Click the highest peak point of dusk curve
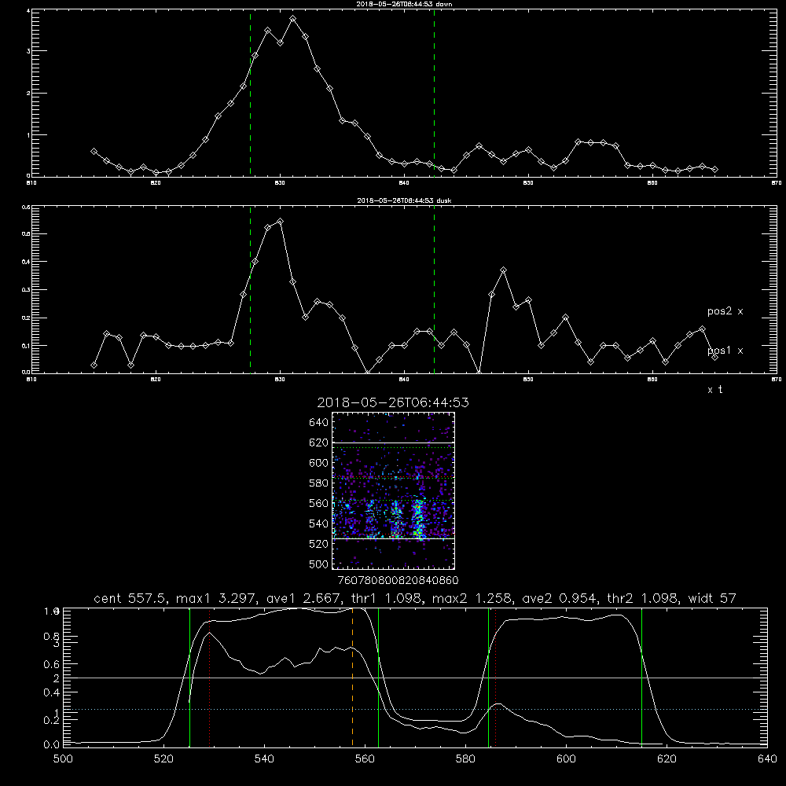 tap(281, 221)
